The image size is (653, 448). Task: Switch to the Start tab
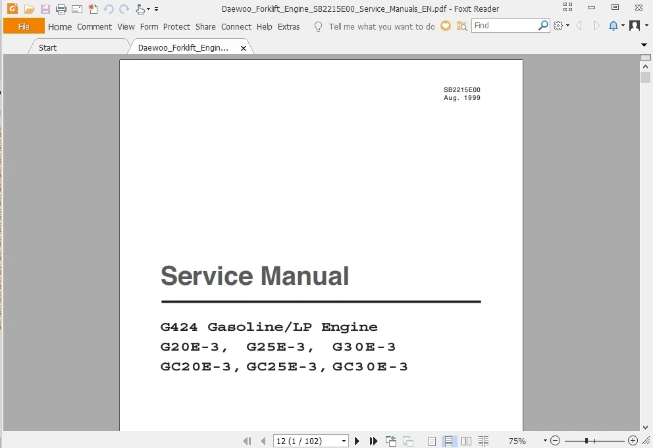(47, 47)
